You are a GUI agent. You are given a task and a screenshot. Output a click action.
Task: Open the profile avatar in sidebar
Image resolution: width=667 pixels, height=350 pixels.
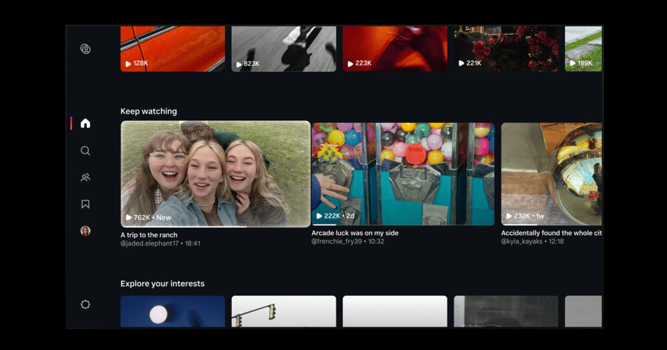pos(85,231)
